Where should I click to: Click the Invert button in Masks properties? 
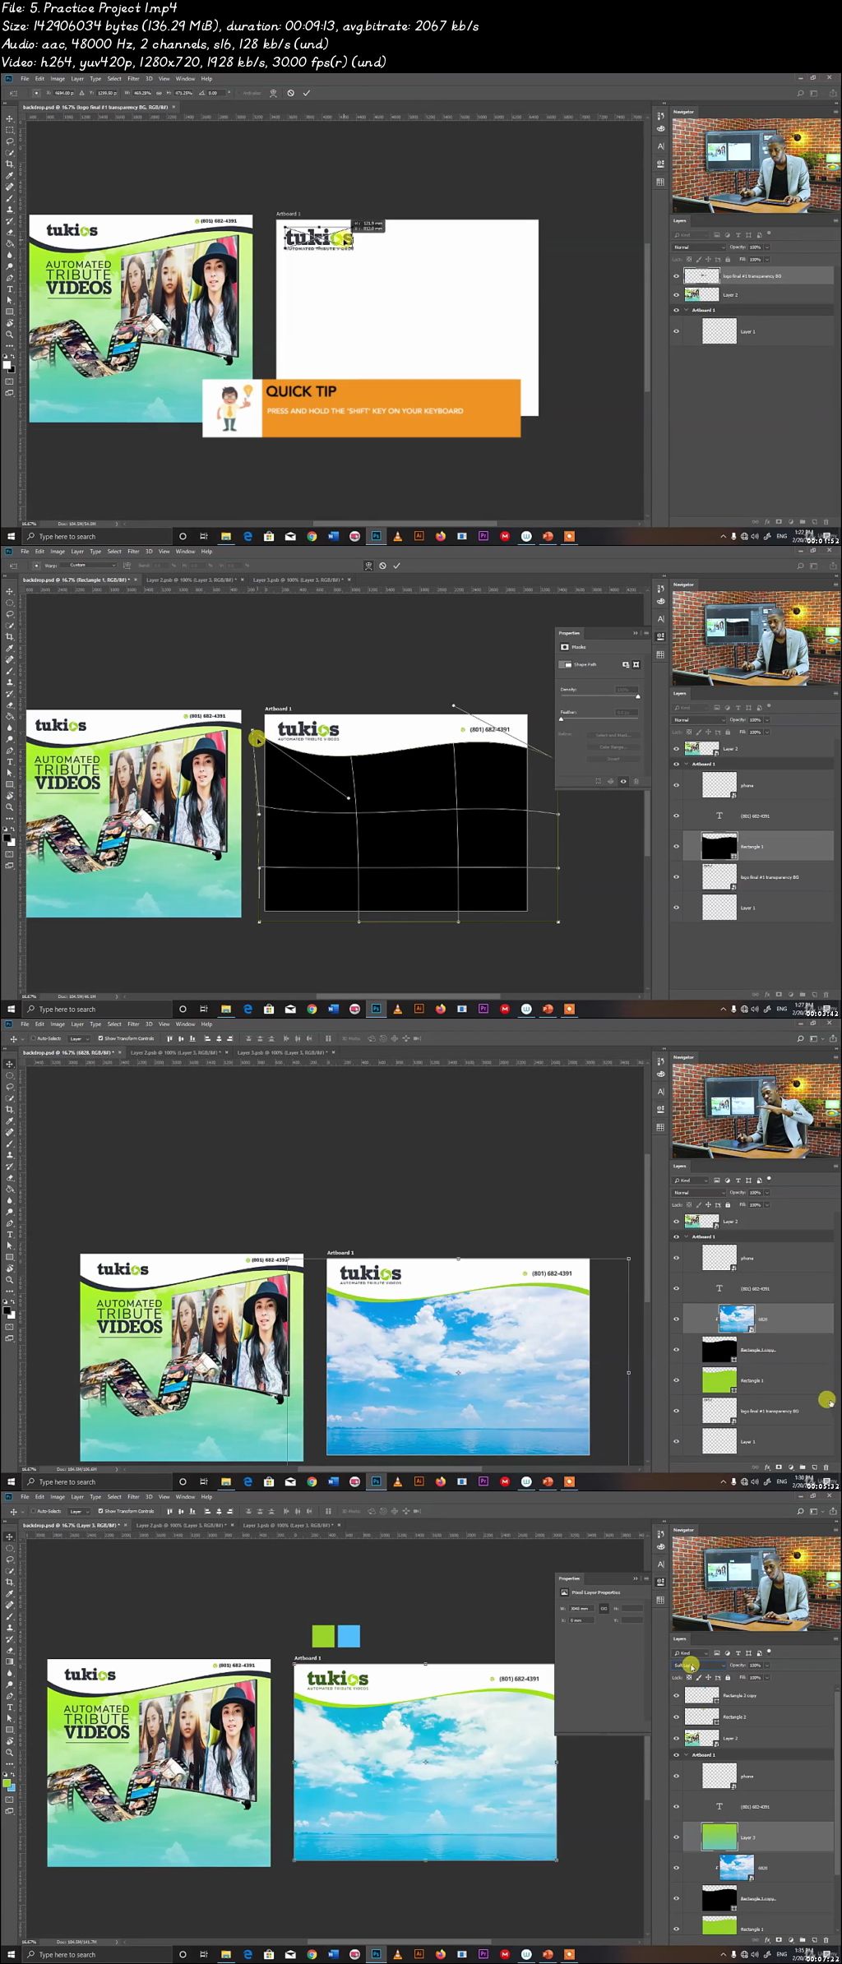pyautogui.click(x=613, y=759)
